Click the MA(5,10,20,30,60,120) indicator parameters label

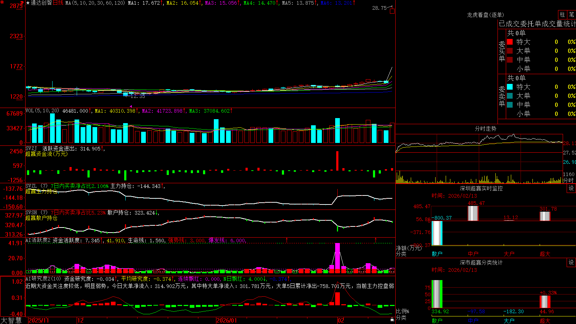[95, 3]
